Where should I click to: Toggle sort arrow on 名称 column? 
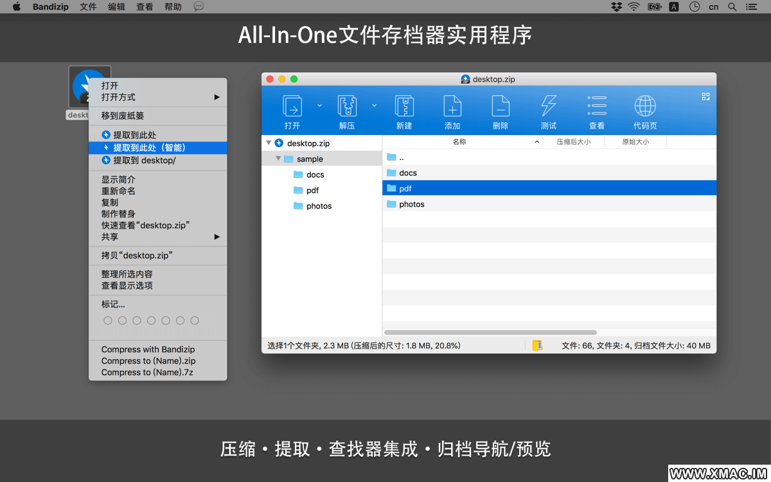pos(536,141)
